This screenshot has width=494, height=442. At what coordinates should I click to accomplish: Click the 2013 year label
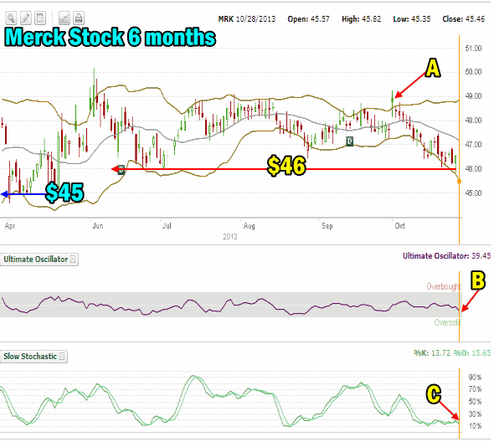[230, 237]
